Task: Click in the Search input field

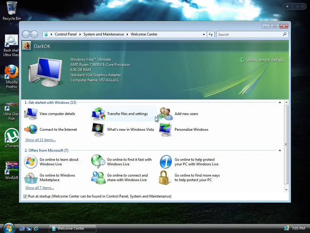Action: click(x=249, y=35)
